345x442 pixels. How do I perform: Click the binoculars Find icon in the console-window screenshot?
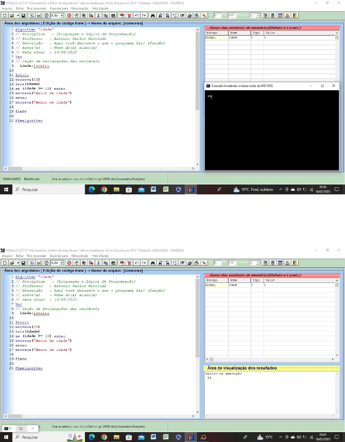pyautogui.click(x=153, y=15)
